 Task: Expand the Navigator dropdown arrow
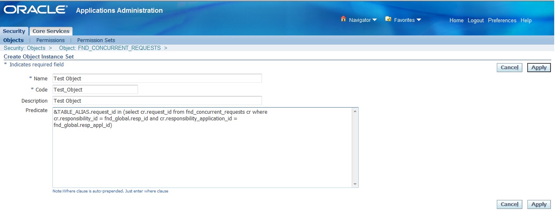click(x=374, y=20)
